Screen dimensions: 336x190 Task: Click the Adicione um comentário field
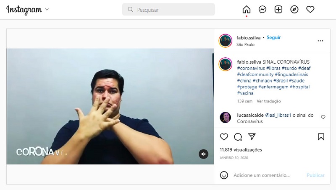268,175
